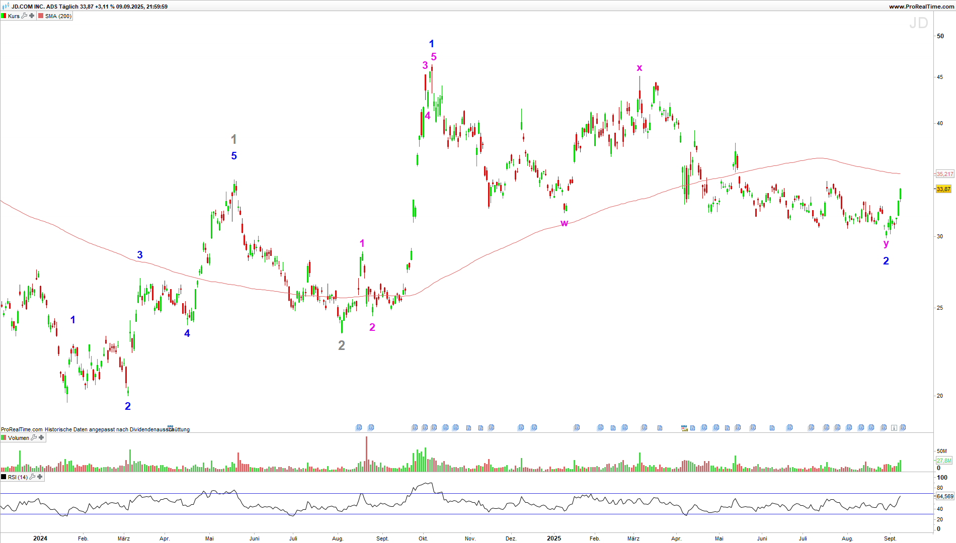Screen dimensions: 956x543
Task: Open the www.ProRealTime.com link
Action: point(921,7)
